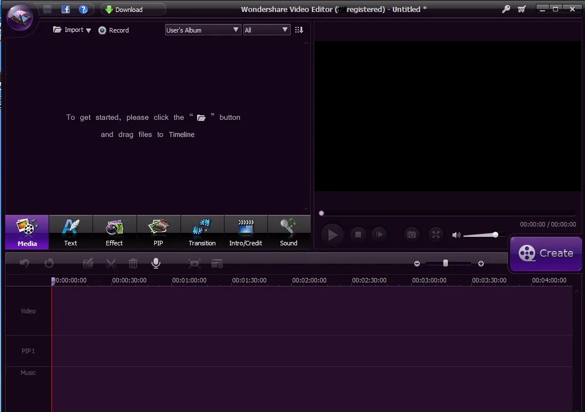Open the help question mark icon

pos(83,9)
